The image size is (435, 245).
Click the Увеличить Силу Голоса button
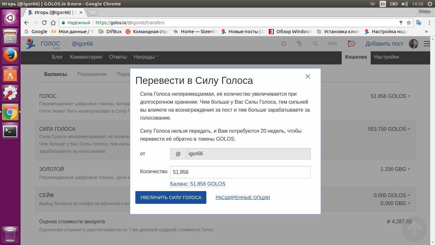point(171,197)
